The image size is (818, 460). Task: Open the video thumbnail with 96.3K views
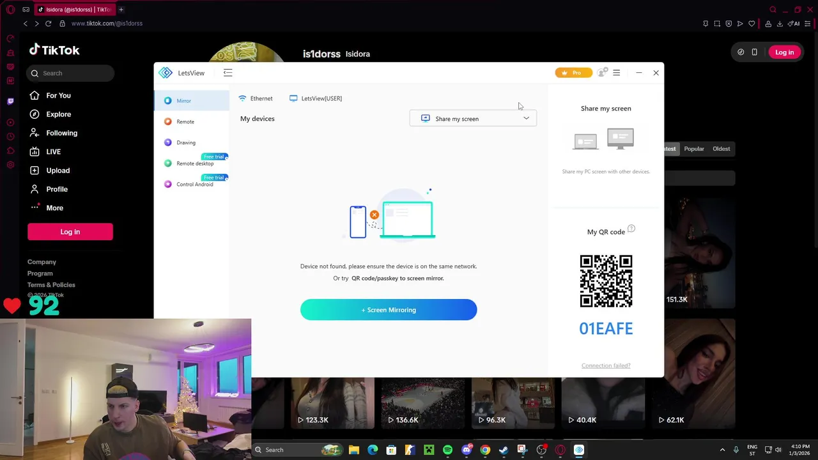point(513,402)
